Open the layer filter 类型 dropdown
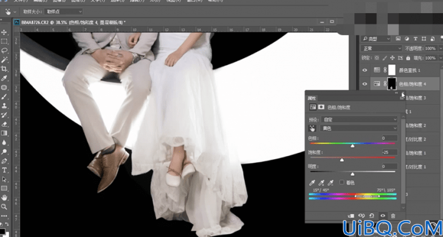Screen dimensions: 443x237 point(376,39)
